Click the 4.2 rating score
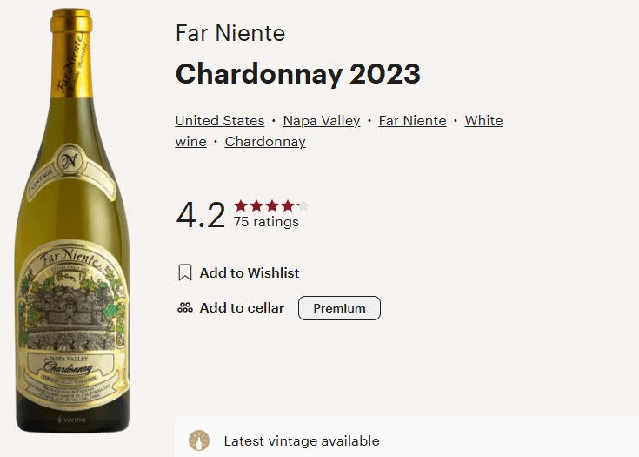The width and height of the screenshot is (639, 457). 200,215
